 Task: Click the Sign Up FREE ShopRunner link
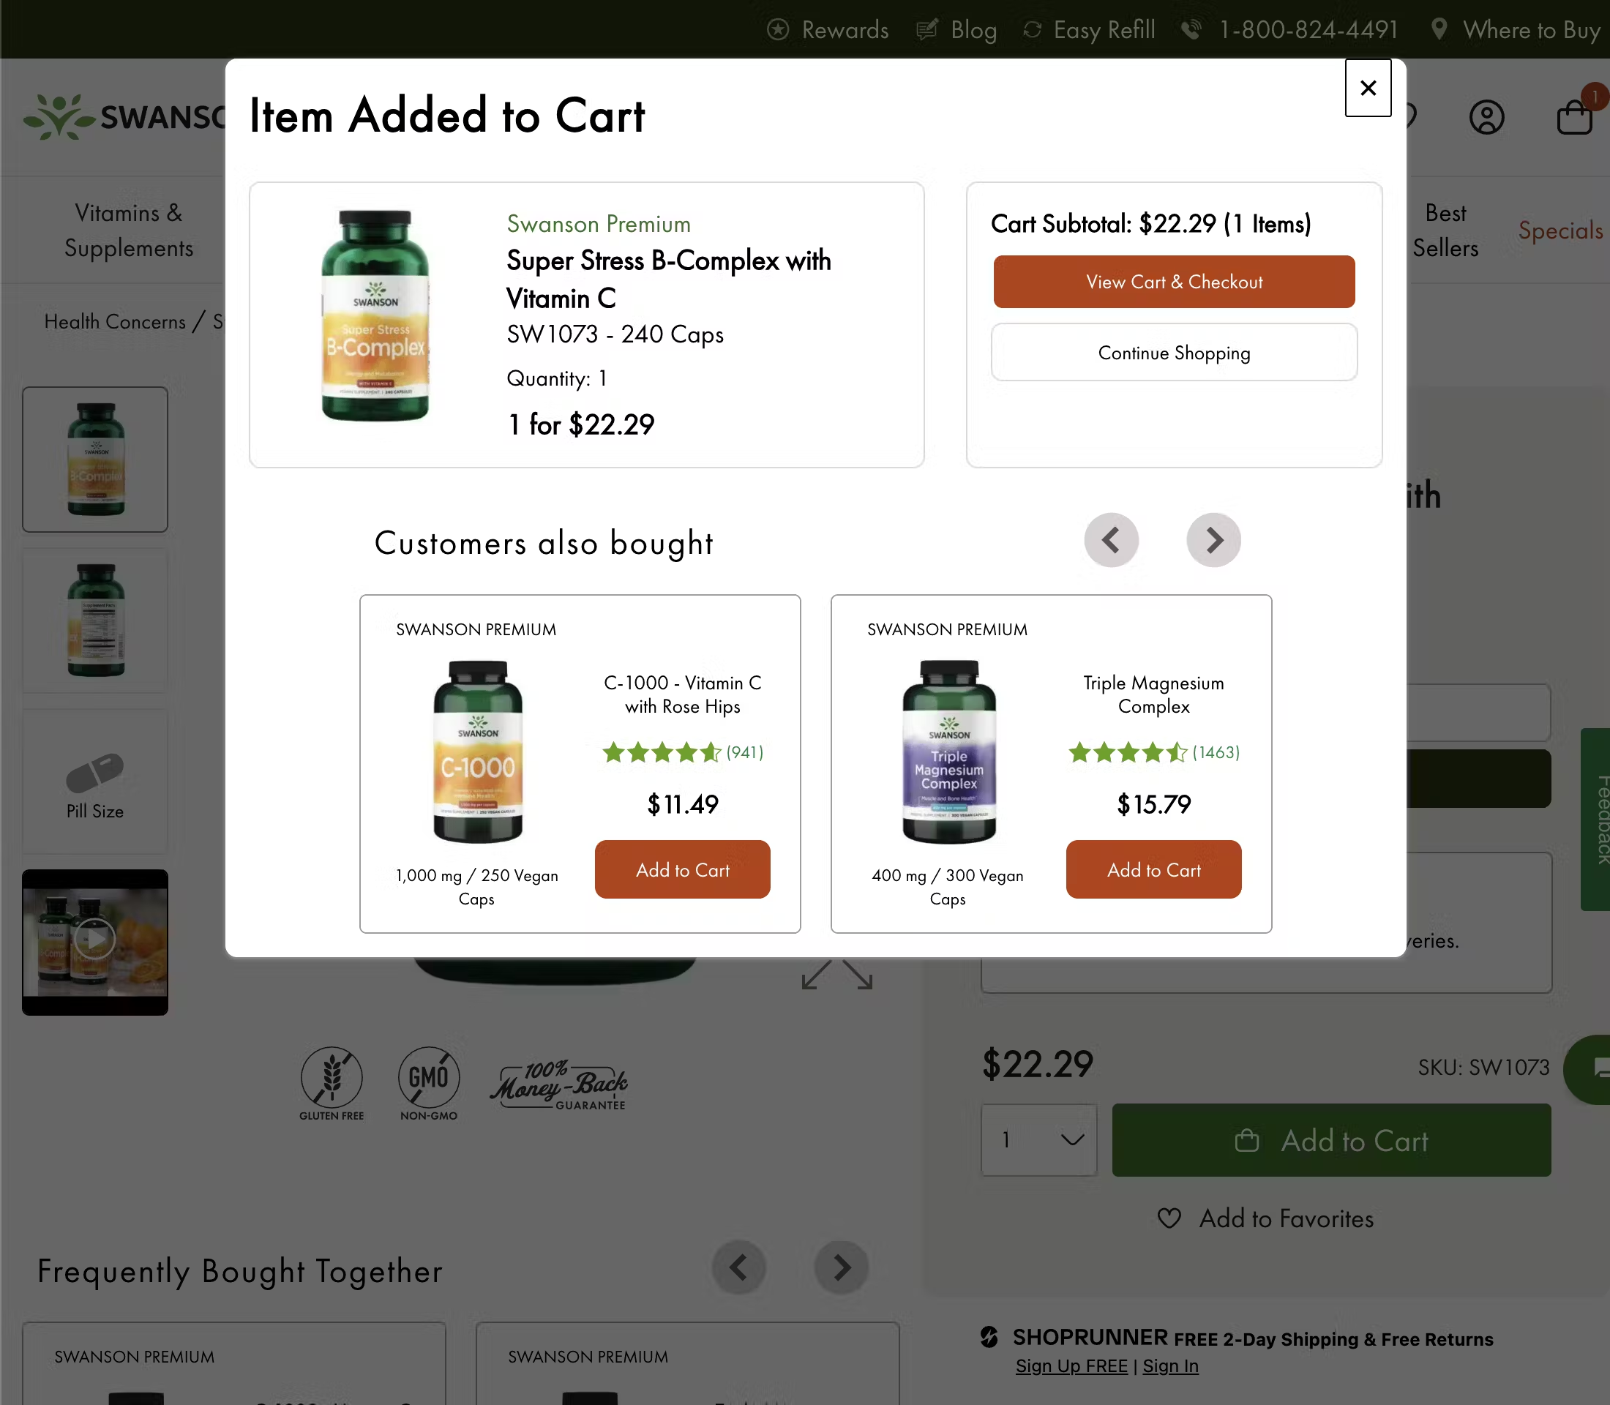point(1071,1365)
